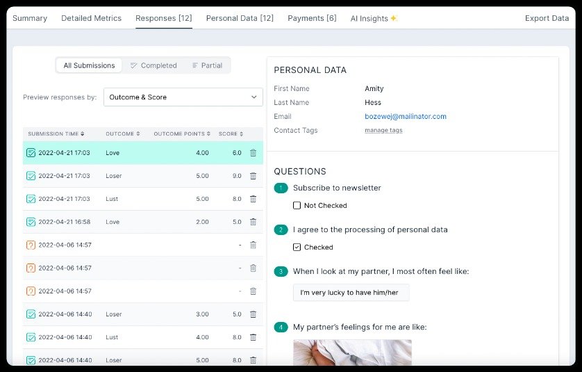Sort by Submission Time column
582x372 pixels.
point(56,134)
